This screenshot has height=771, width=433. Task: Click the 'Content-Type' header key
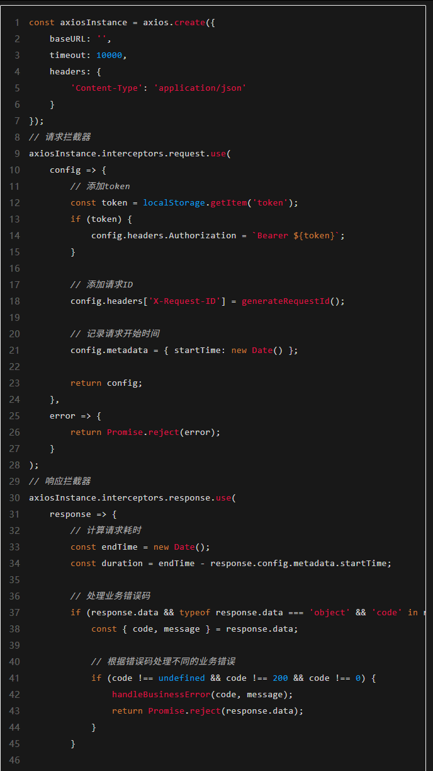pyautogui.click(x=106, y=88)
